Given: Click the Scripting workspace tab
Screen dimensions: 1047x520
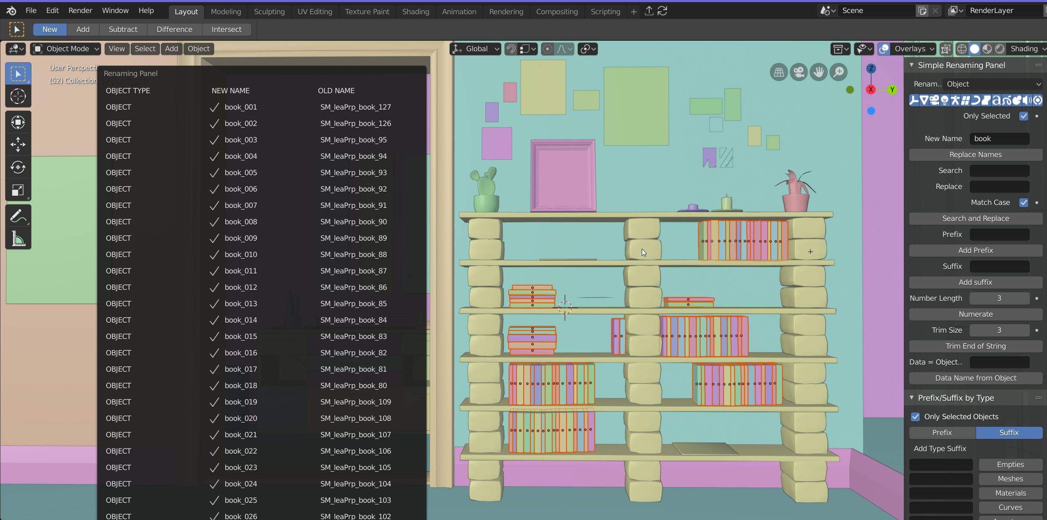Looking at the screenshot, I should pos(606,11).
